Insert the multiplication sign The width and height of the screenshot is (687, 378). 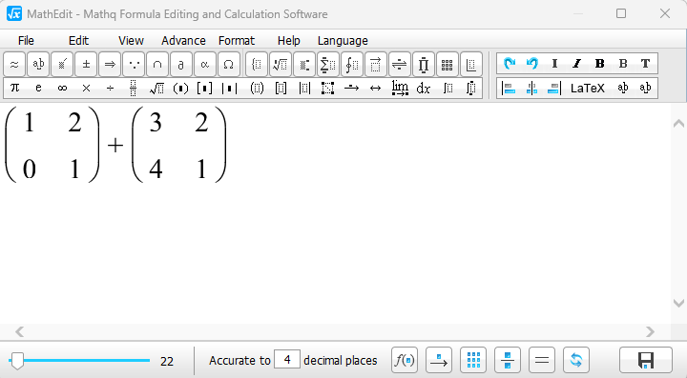[x=86, y=88]
